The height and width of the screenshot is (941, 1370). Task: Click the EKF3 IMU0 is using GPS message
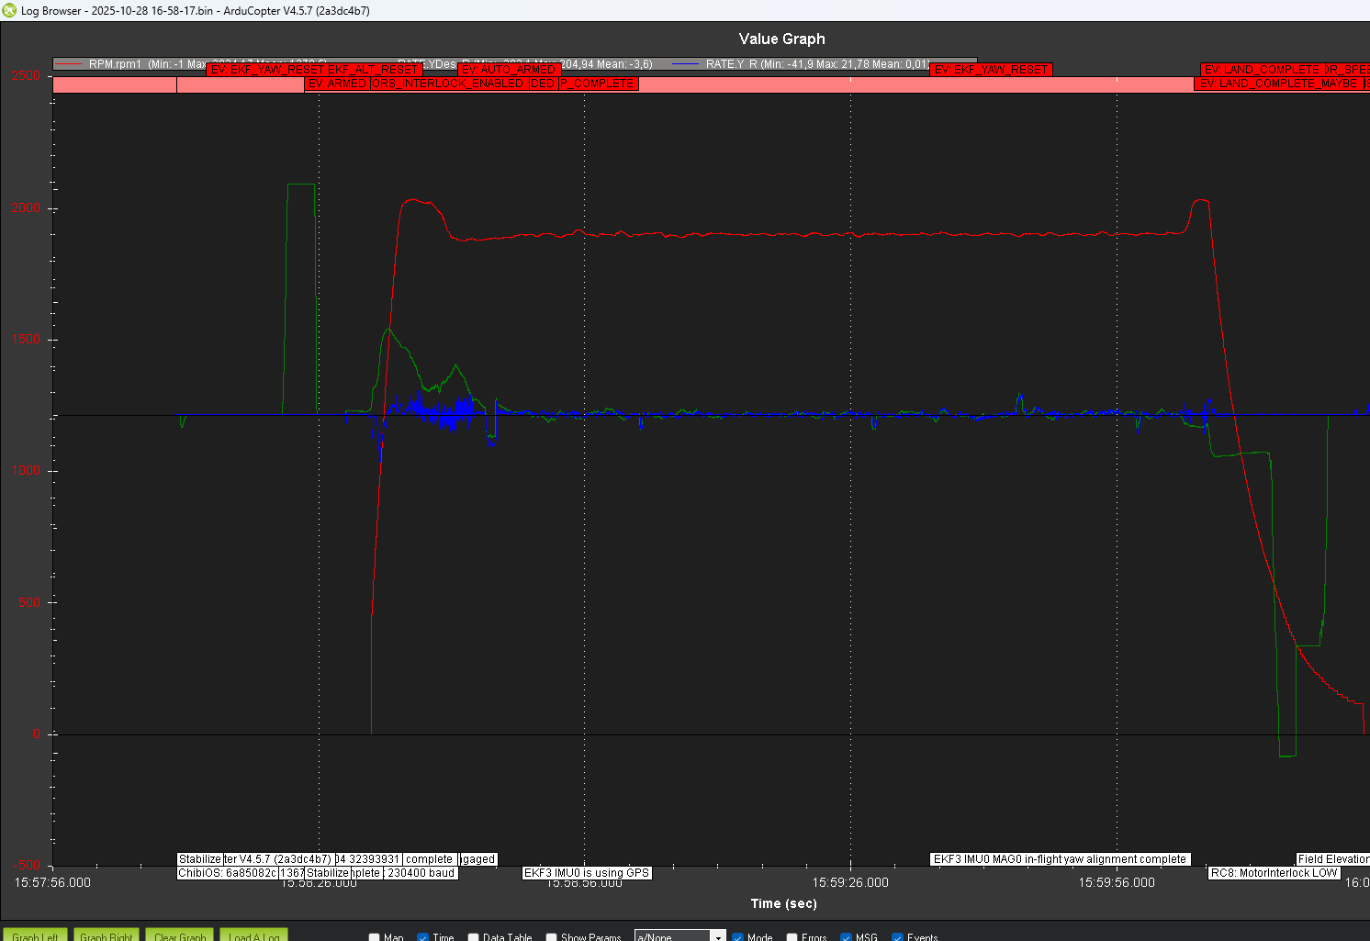point(587,873)
